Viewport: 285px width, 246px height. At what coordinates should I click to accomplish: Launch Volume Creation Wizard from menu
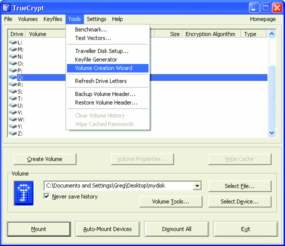coord(107,68)
